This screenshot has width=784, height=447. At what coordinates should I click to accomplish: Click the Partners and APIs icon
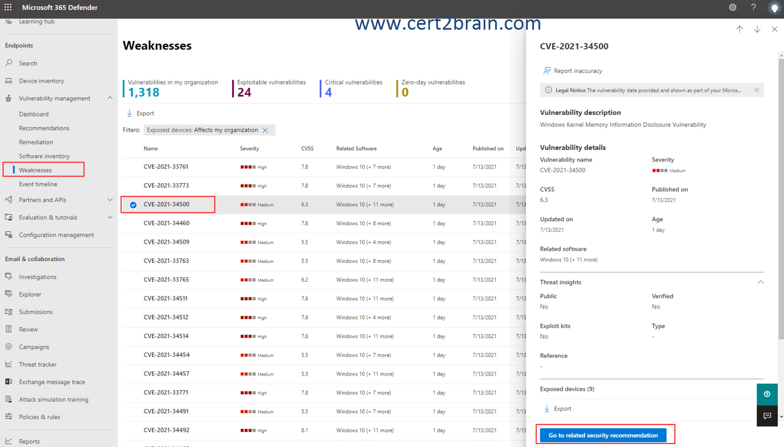(9, 200)
